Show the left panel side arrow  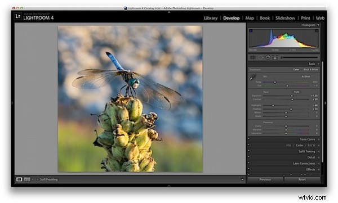[x=12, y=103]
